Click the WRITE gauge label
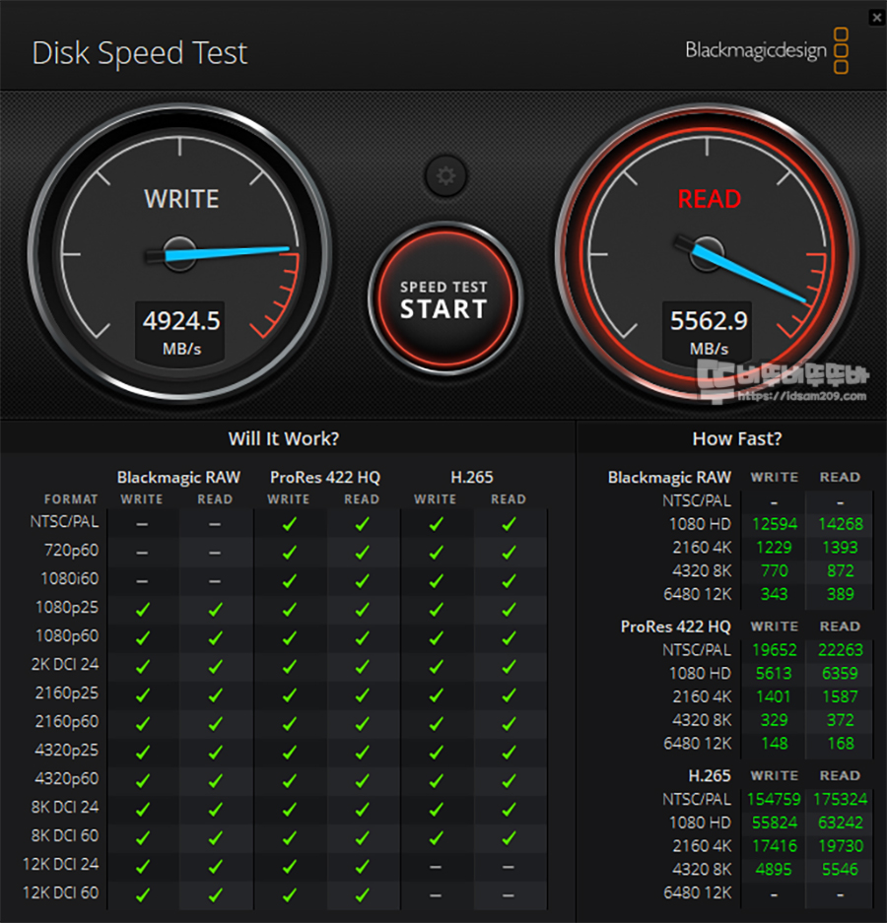The height and width of the screenshot is (923, 887). [181, 199]
